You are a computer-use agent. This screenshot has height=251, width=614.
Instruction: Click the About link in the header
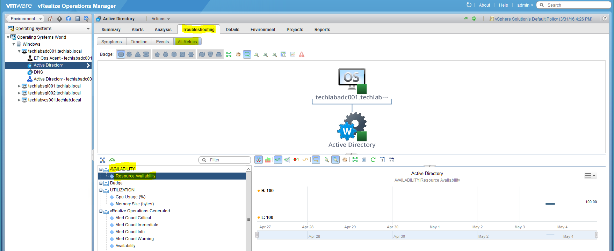pos(484,5)
